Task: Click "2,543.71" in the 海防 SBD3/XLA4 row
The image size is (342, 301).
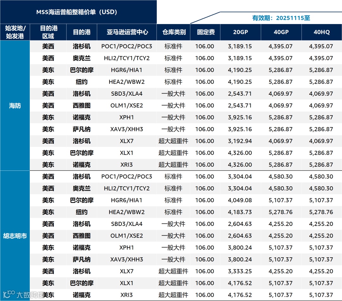Action: coord(240,94)
